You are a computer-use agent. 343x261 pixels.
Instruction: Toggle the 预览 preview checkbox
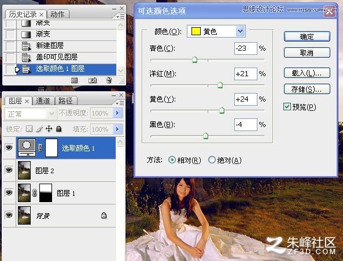[x=287, y=107]
